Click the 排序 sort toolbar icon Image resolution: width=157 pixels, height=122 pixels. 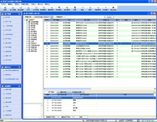click(90, 8)
